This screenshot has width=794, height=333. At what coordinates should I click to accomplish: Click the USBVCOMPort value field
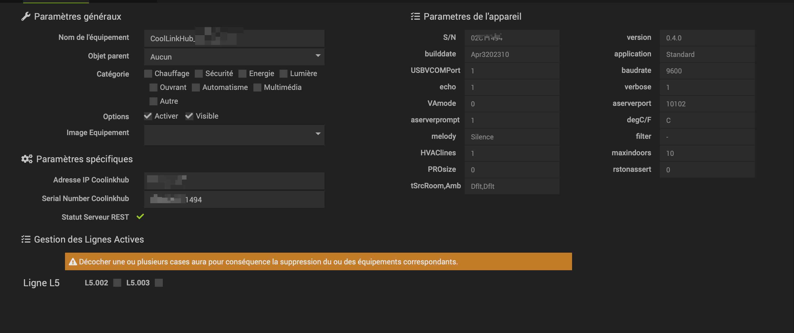click(x=512, y=71)
